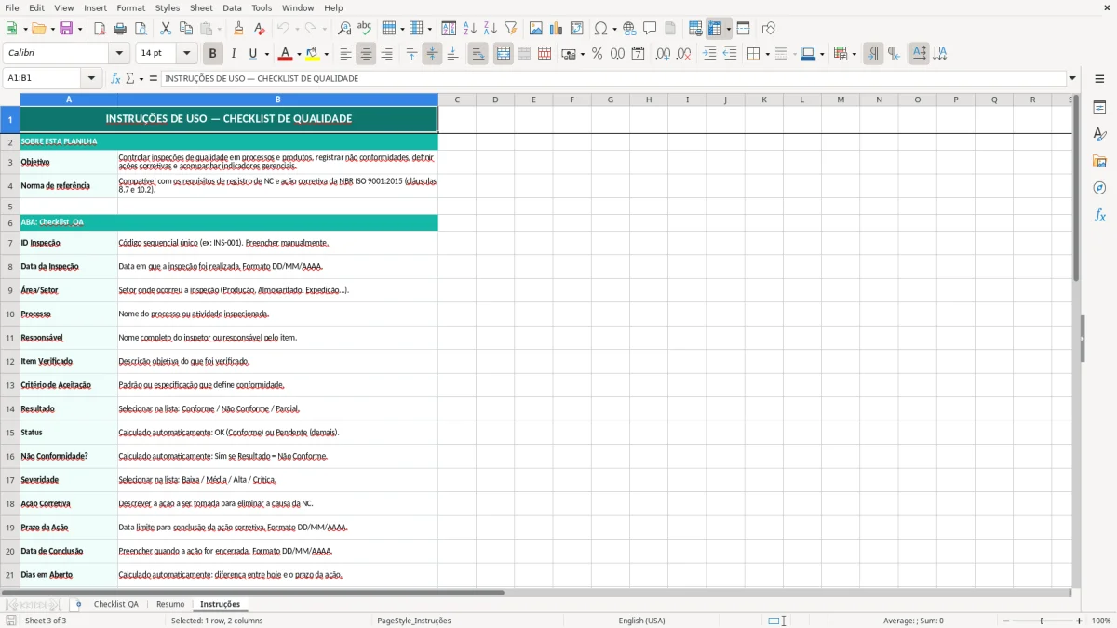This screenshot has width=1117, height=628.
Task: Open the Font Size dropdown
Action: point(186,54)
